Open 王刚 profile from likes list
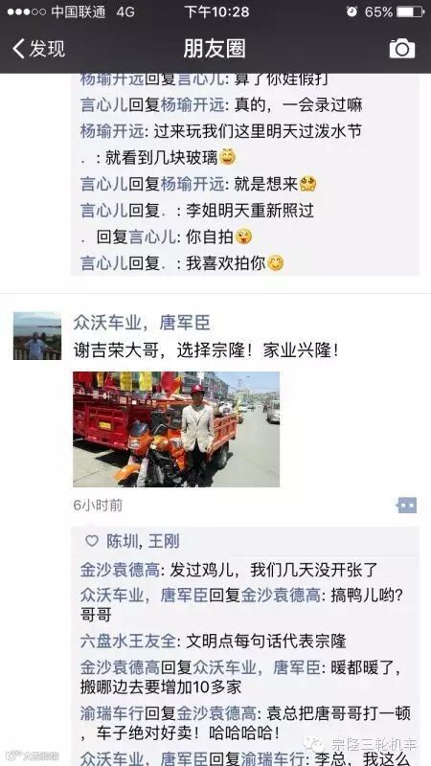 pyautogui.click(x=164, y=541)
